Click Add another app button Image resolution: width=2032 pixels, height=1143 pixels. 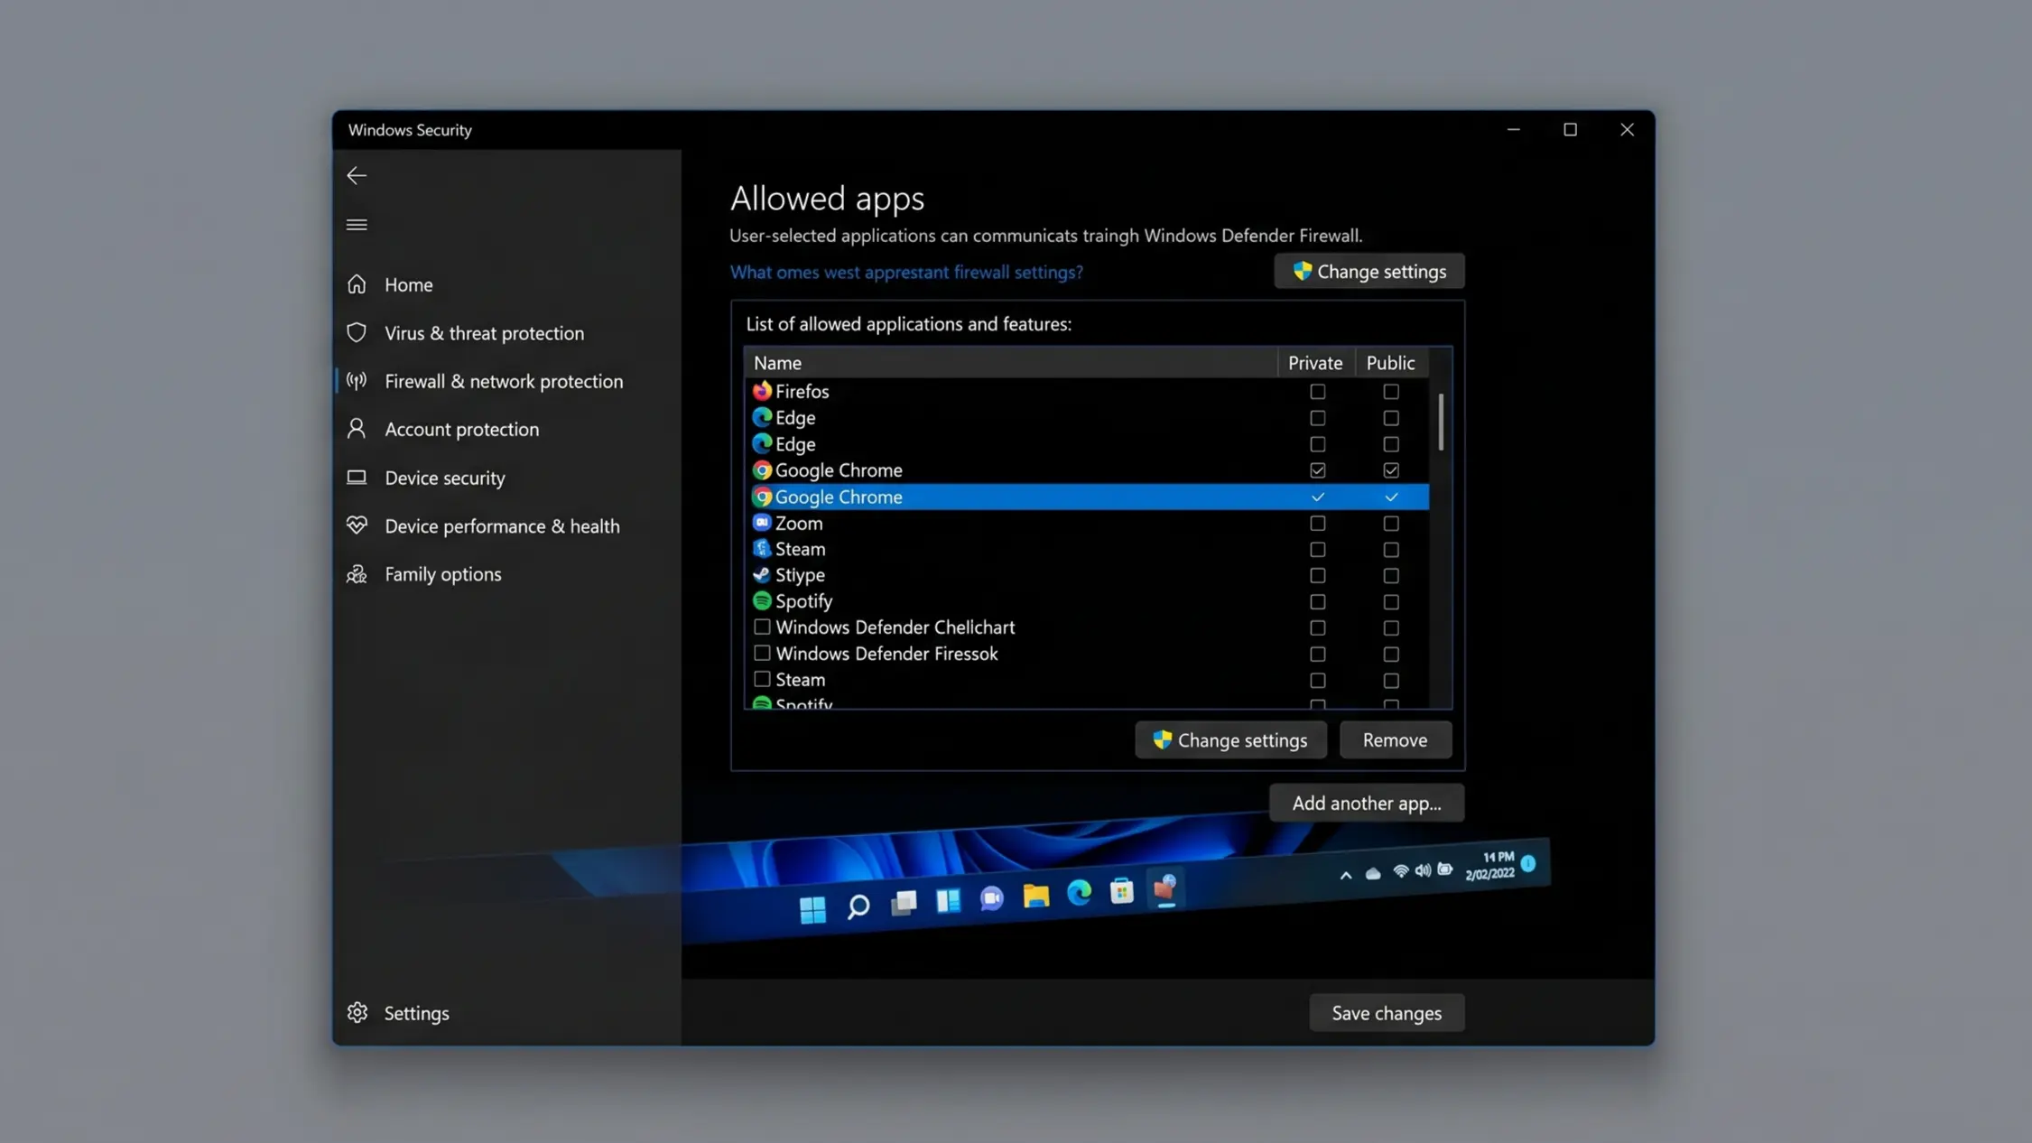(1367, 803)
